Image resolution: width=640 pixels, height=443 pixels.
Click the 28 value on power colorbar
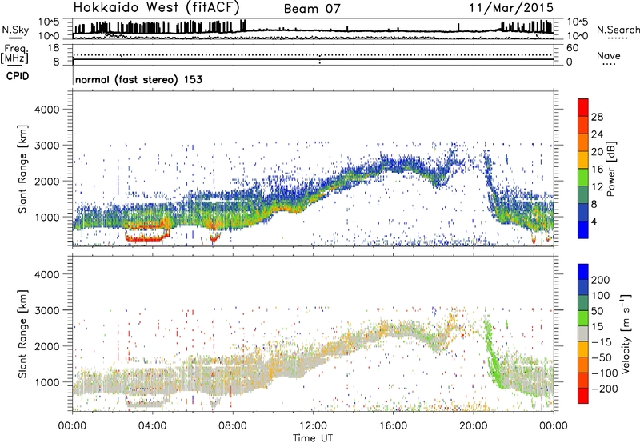tap(597, 117)
